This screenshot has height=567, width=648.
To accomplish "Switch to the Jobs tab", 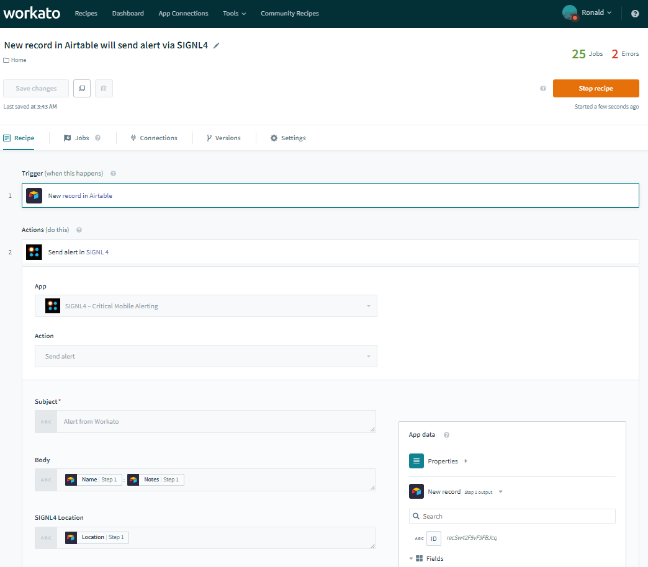I will pos(76,138).
